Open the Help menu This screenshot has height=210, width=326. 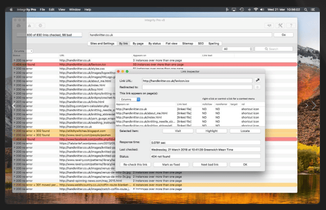pyautogui.click(x=88, y=10)
